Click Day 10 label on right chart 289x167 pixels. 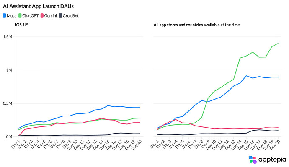point(211,144)
